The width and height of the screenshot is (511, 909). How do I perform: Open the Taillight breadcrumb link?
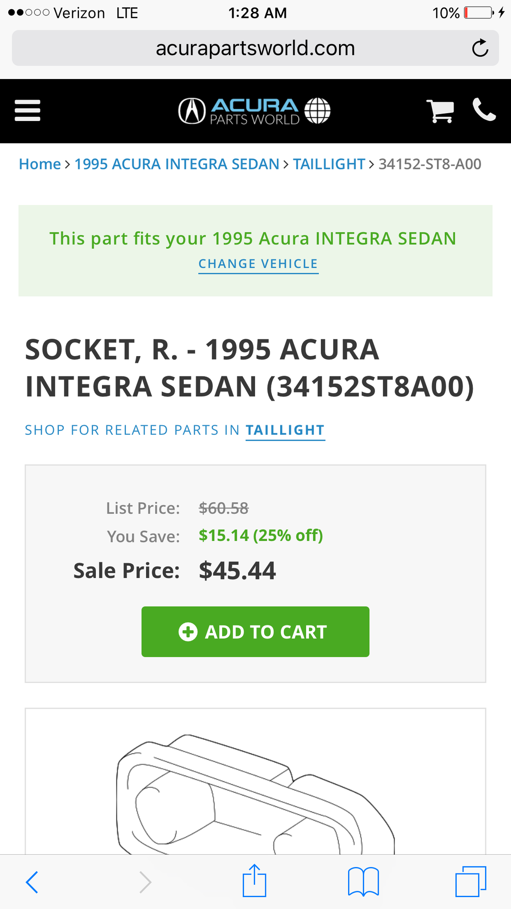click(x=329, y=164)
